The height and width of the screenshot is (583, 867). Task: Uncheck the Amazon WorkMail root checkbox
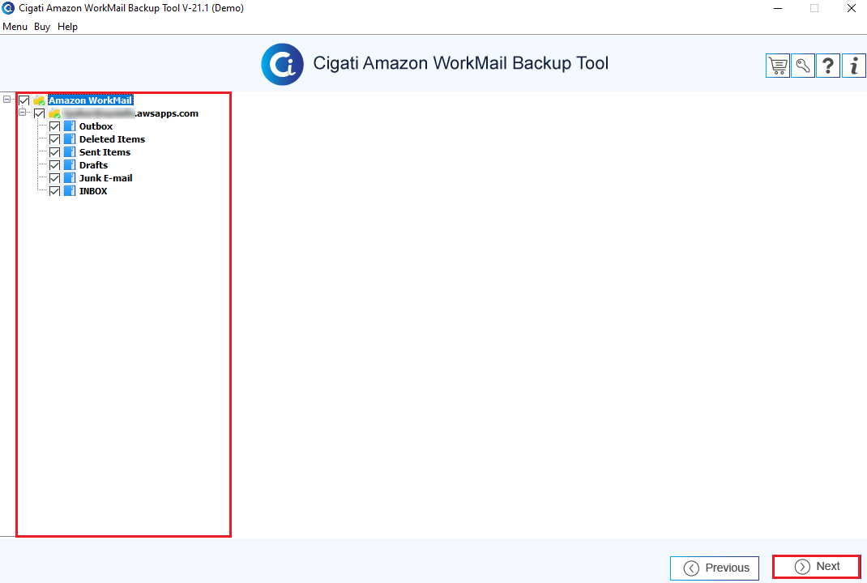pos(23,100)
